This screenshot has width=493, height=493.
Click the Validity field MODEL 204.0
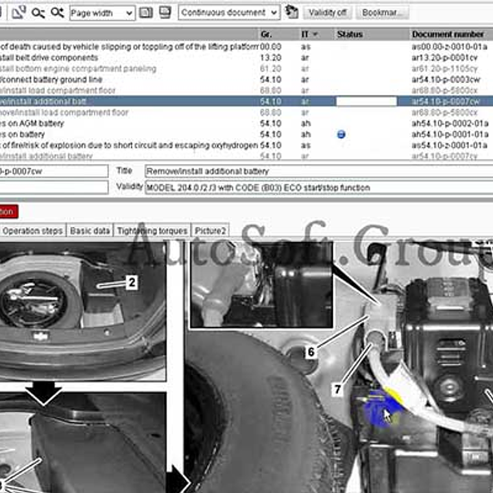[x=318, y=187]
